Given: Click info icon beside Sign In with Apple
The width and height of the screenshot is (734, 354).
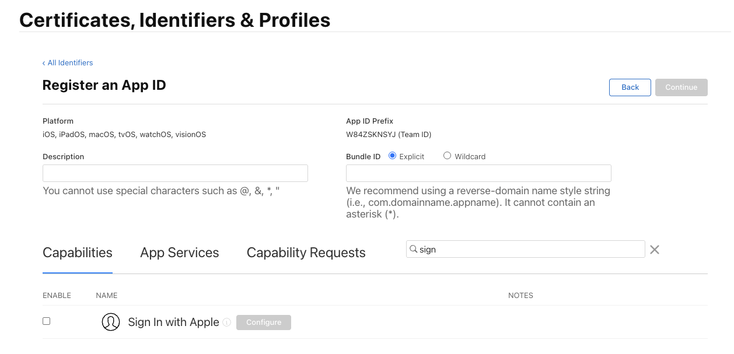Looking at the screenshot, I should (226, 323).
